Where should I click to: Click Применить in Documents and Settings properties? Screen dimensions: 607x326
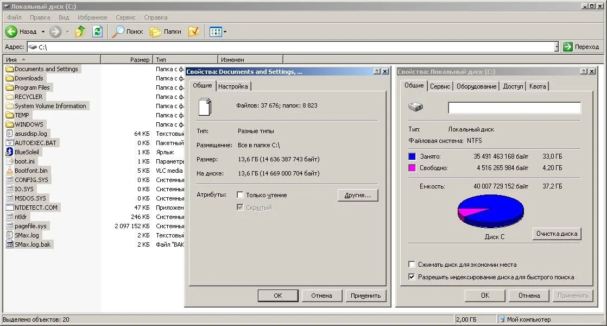[365, 296]
